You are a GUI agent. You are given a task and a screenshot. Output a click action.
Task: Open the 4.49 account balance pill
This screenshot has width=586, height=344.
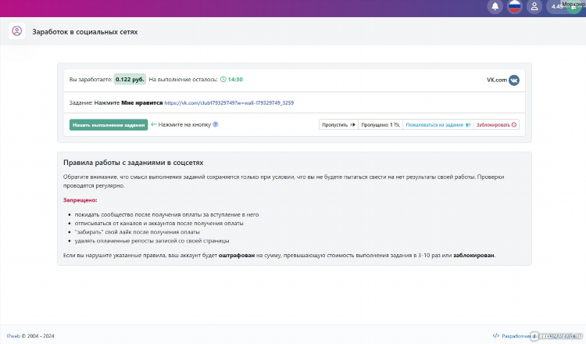(x=564, y=6)
